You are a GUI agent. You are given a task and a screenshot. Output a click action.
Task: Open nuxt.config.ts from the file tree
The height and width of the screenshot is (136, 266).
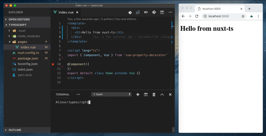tap(27, 53)
